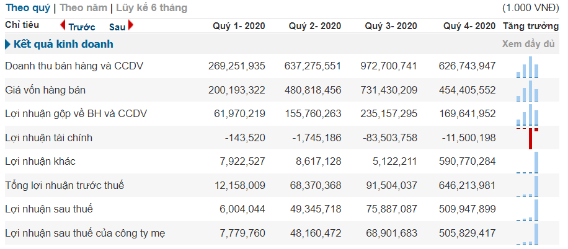Click the red right arrow beside Sau
The height and width of the screenshot is (249, 568).
(x=131, y=26)
